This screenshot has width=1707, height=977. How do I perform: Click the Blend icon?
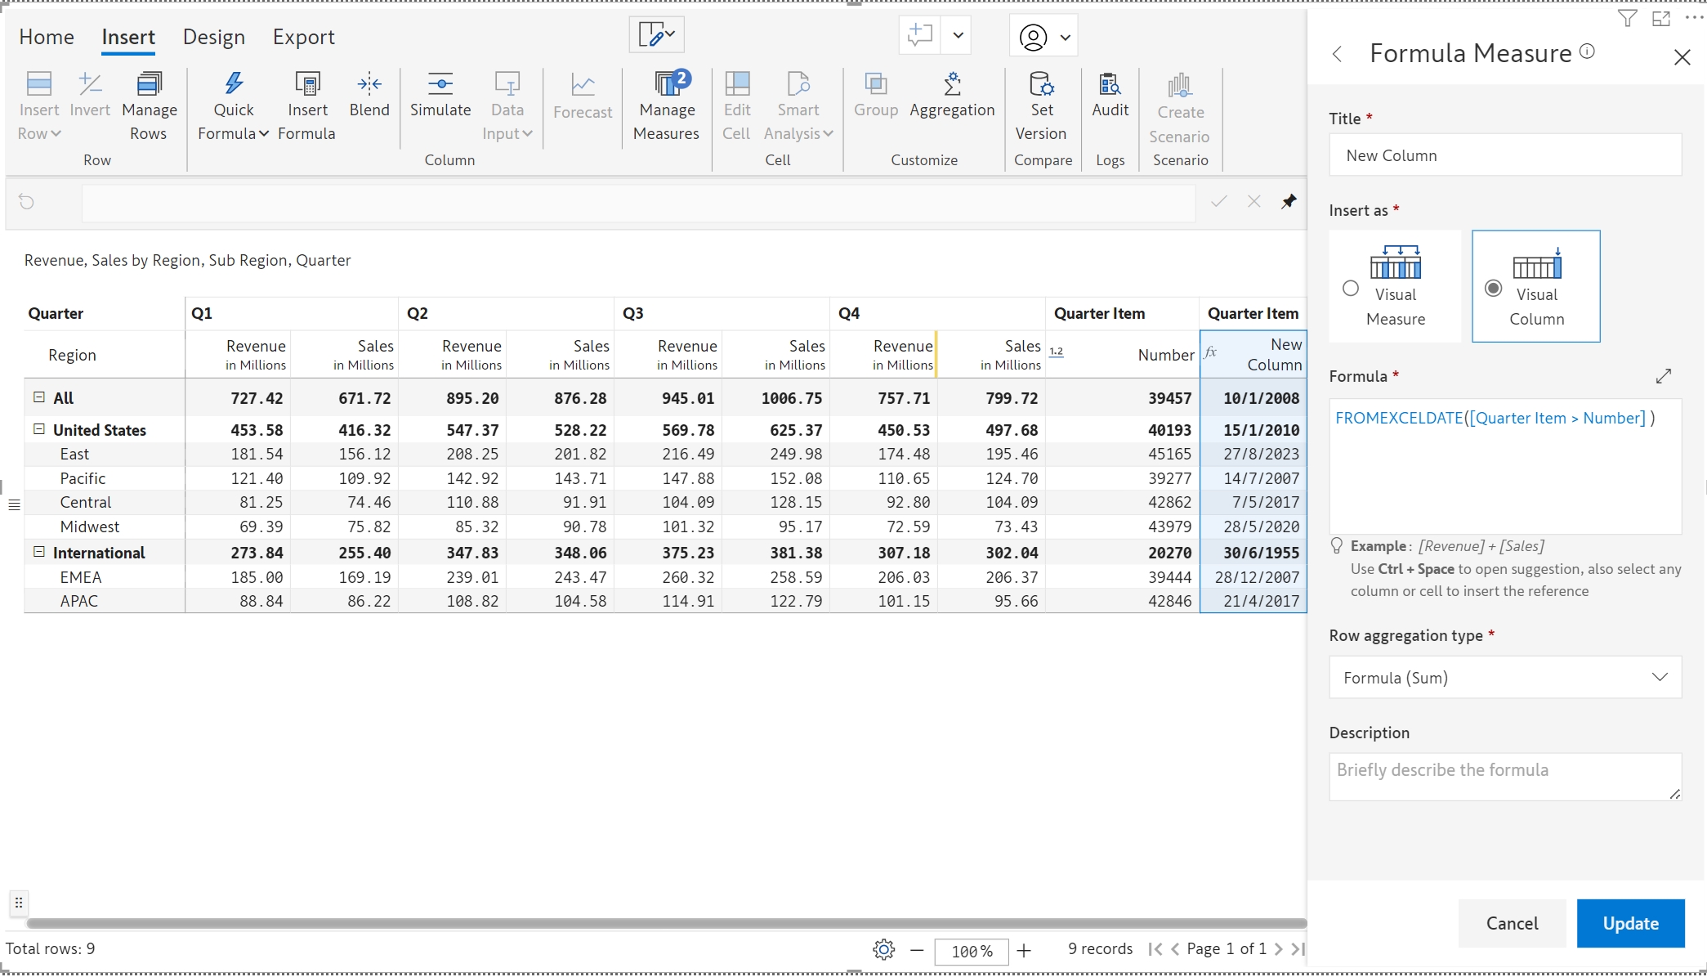369,84
